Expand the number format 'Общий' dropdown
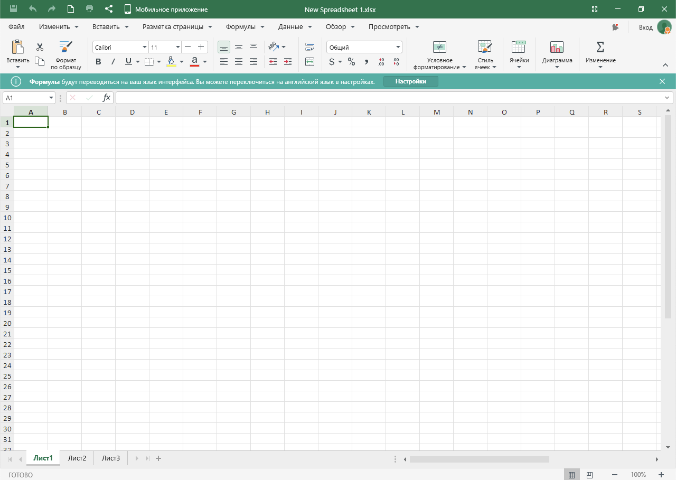The height and width of the screenshot is (480, 676). coord(398,48)
